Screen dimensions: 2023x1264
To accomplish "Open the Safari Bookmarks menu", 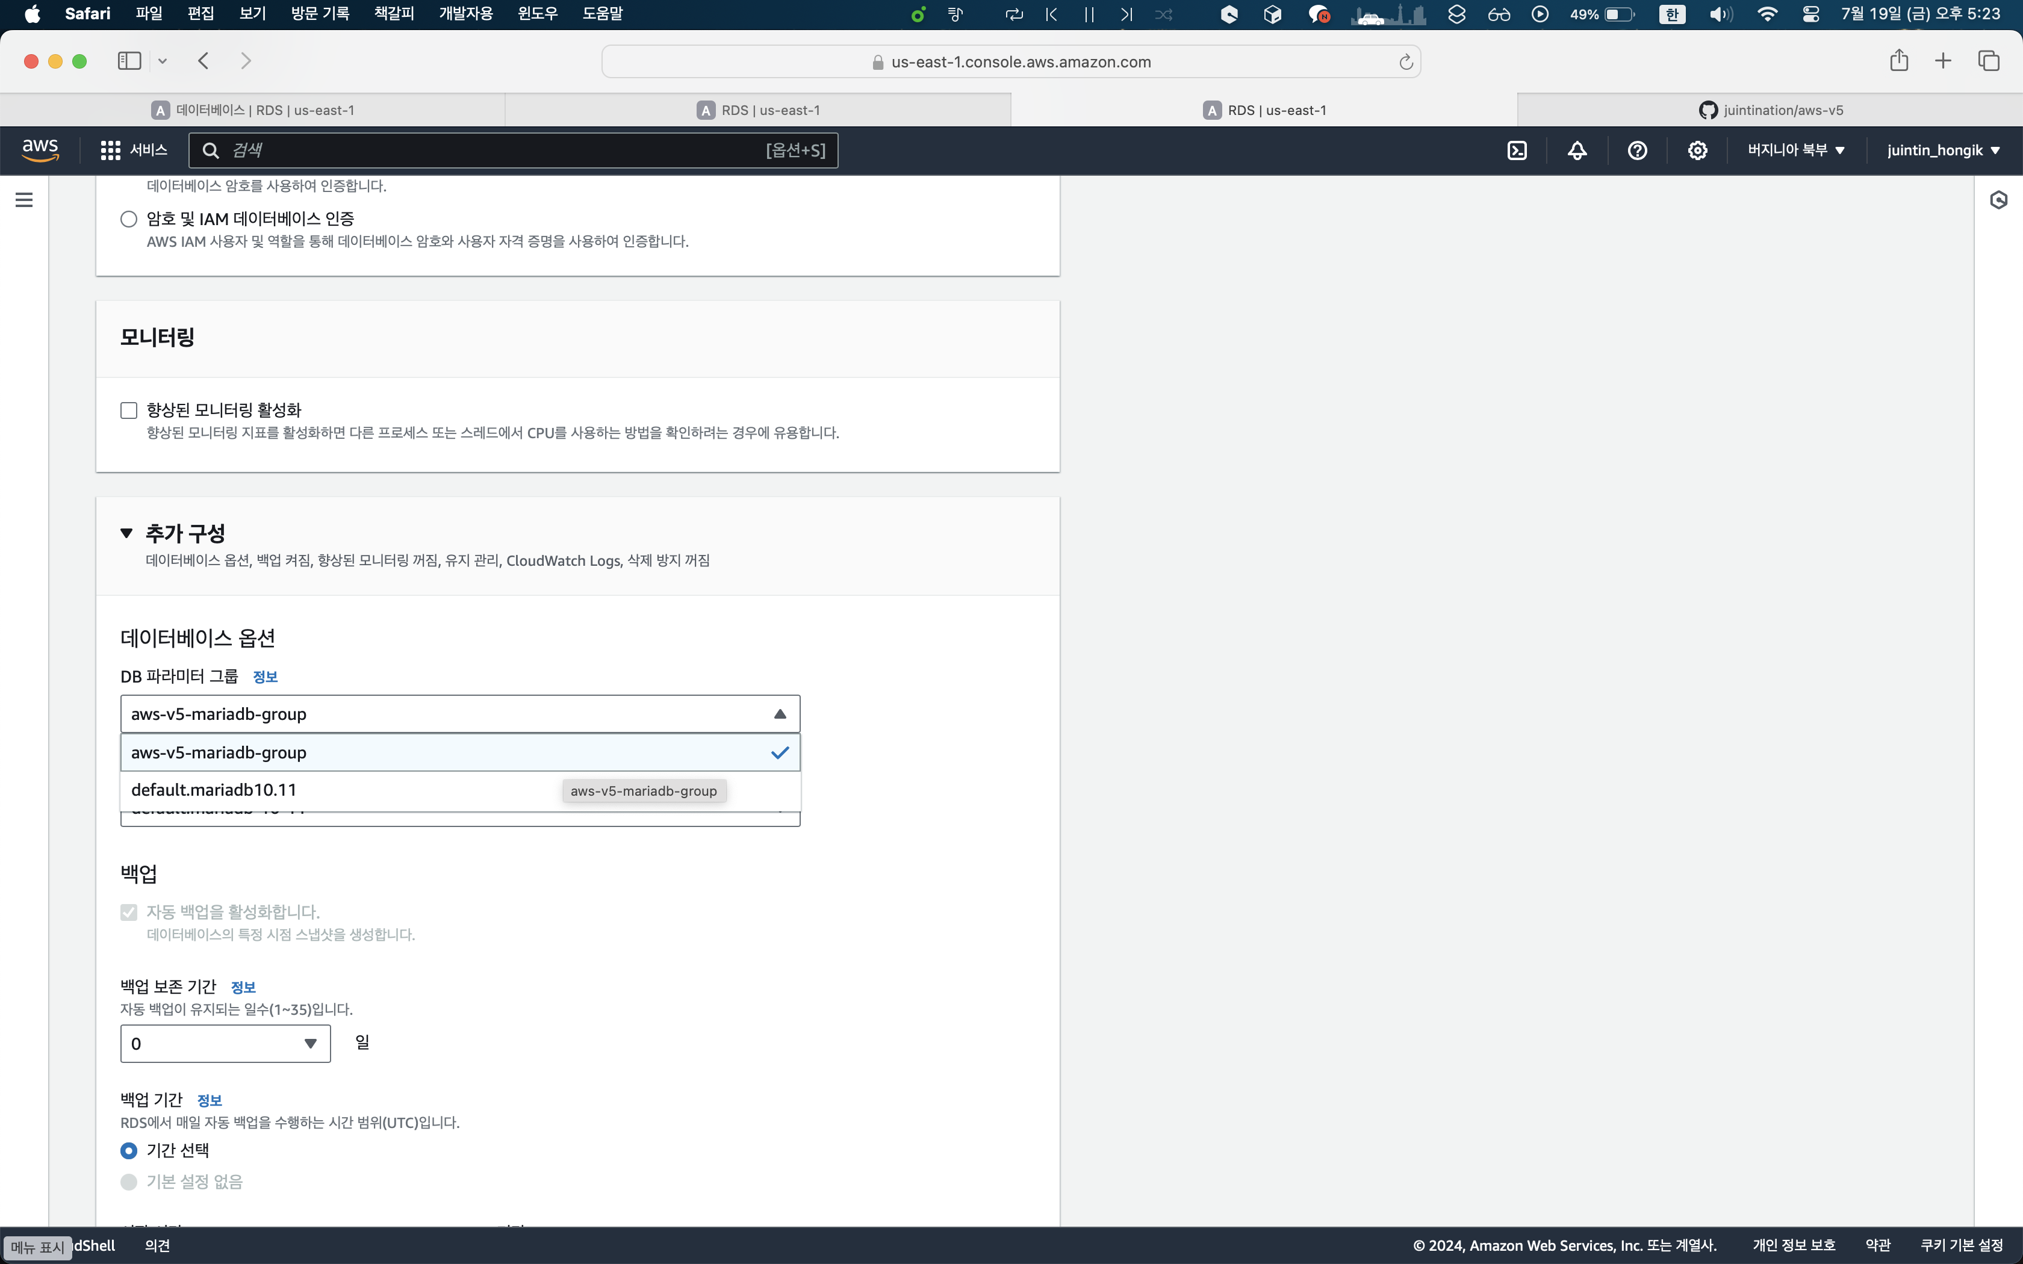I will point(394,13).
